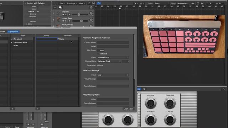This screenshot has width=228, height=128.
Task: Click the DECAY knob
Action: pos(151,103)
